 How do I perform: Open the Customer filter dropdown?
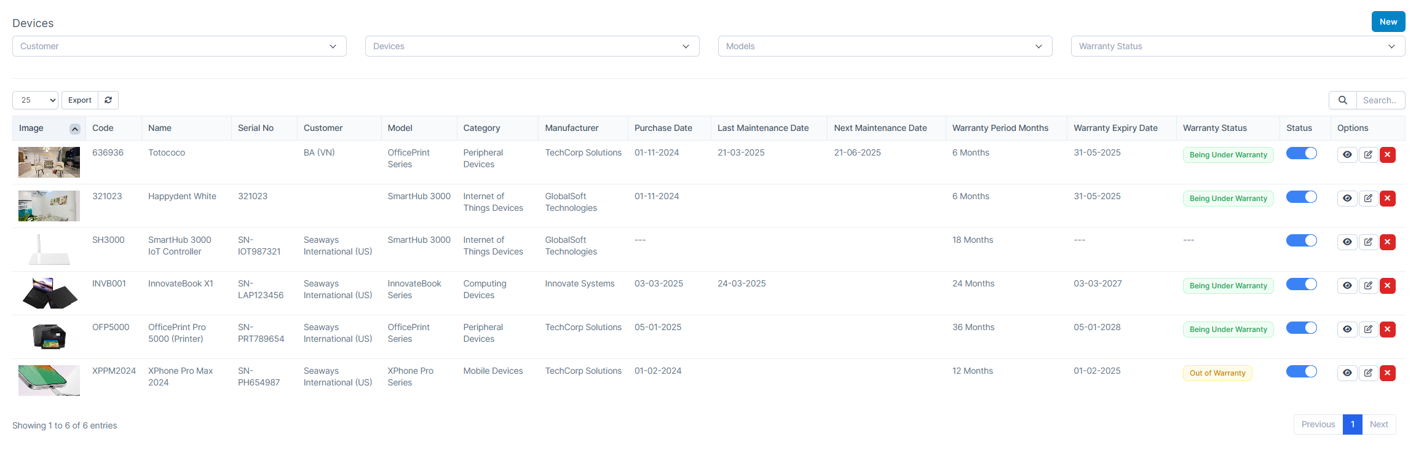(x=179, y=46)
